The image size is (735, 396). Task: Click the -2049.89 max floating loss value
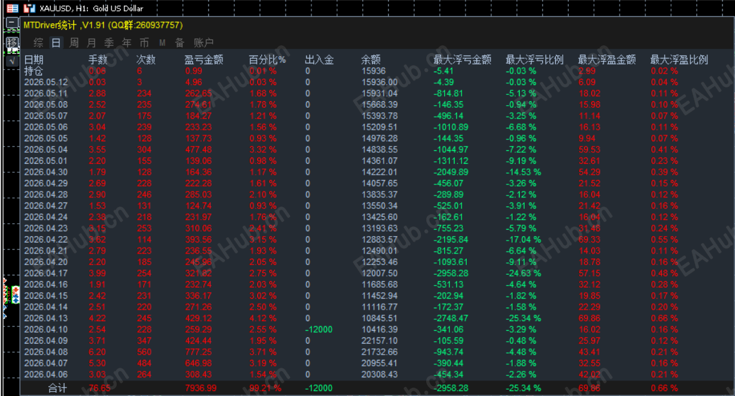(x=451, y=172)
